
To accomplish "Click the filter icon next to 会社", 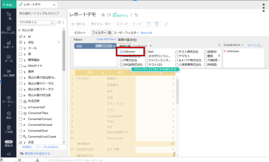I will click(x=59, y=42).
